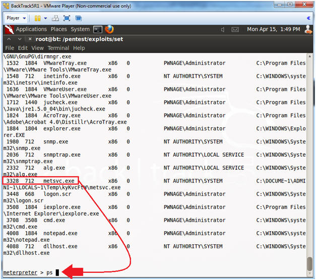Click the cmd.exe process name
This screenshot has height=280, width=316.
coord(54,220)
